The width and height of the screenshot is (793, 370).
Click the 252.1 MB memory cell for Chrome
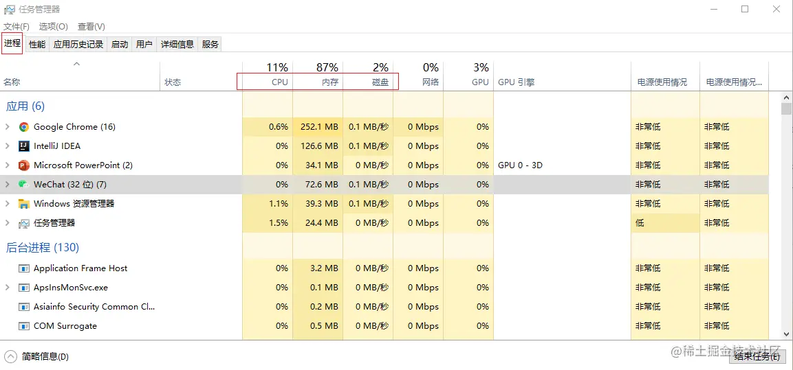click(318, 127)
